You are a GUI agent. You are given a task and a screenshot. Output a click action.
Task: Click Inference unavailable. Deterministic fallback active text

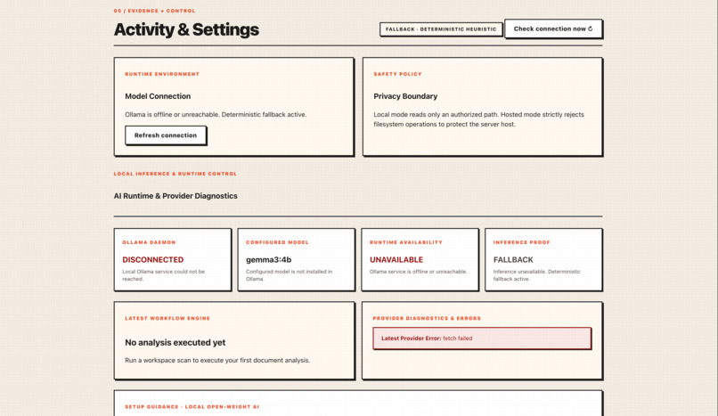pyautogui.click(x=536, y=275)
